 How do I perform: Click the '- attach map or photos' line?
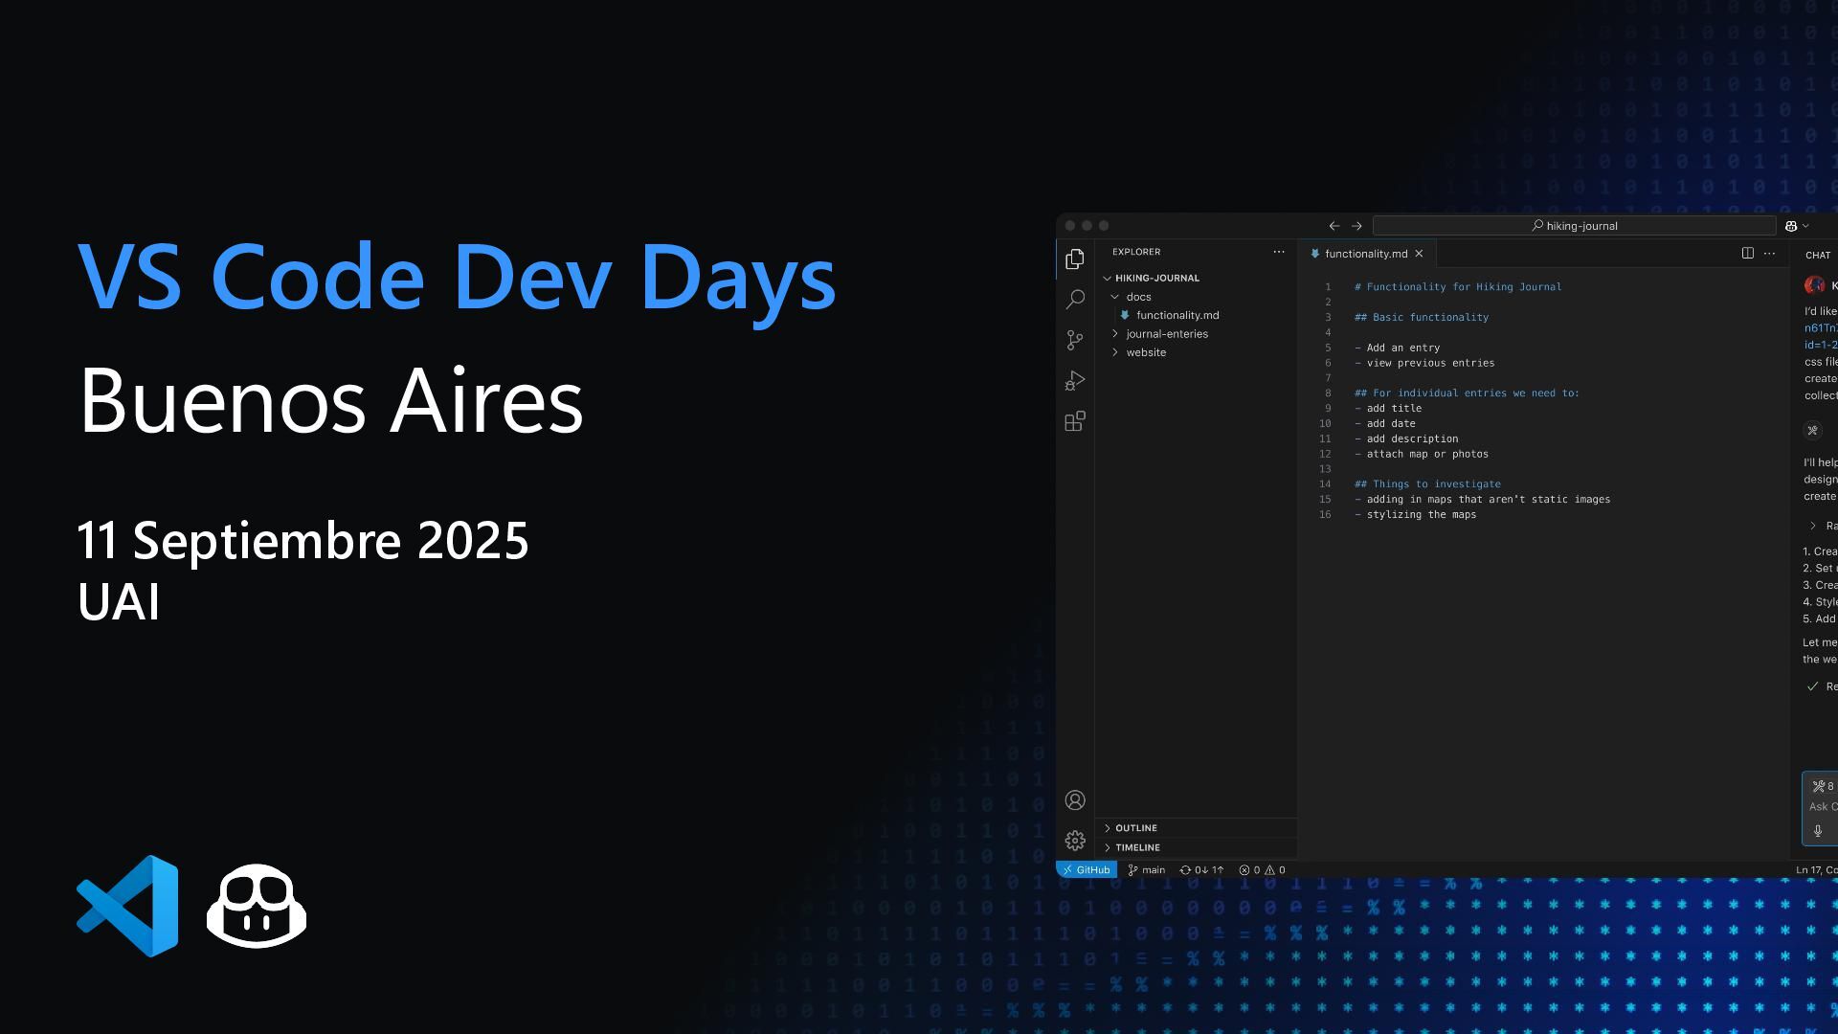click(1421, 454)
